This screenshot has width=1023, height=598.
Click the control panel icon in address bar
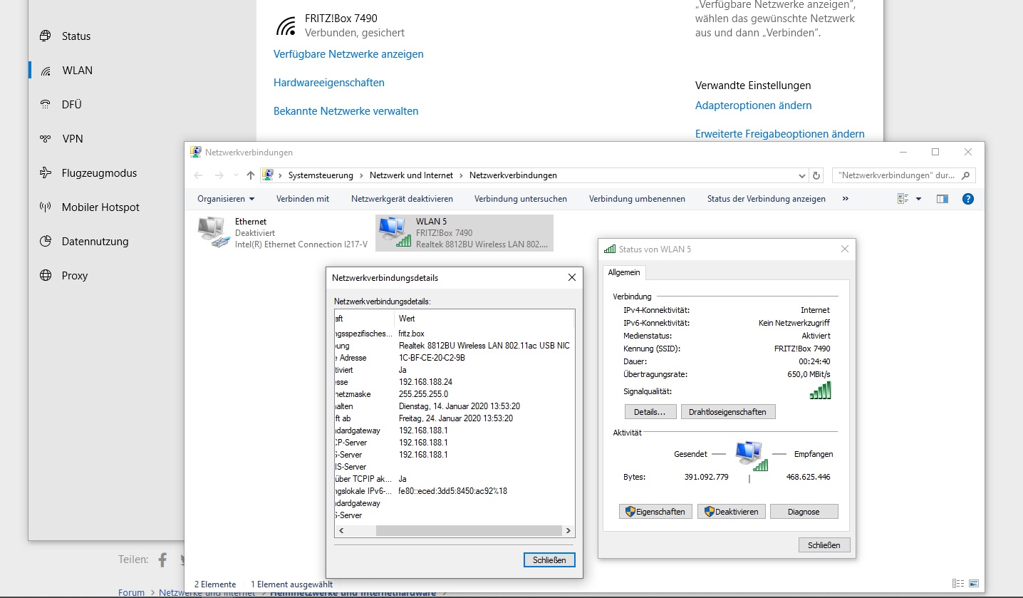268,175
